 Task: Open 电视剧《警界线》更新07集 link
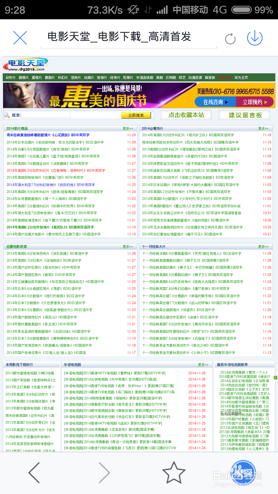(114, 373)
